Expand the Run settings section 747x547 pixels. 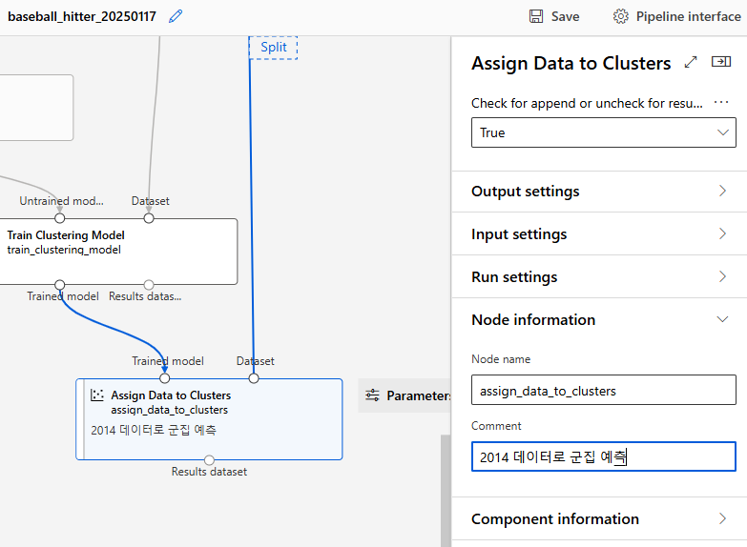[x=599, y=276]
